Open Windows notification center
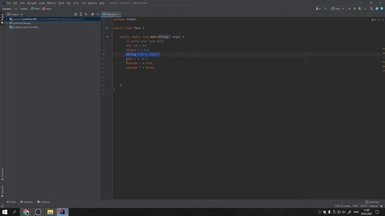Viewport: 385px width, 216px height. [x=377, y=212]
